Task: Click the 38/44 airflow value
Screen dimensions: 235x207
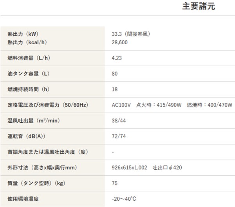Action: [119, 121]
